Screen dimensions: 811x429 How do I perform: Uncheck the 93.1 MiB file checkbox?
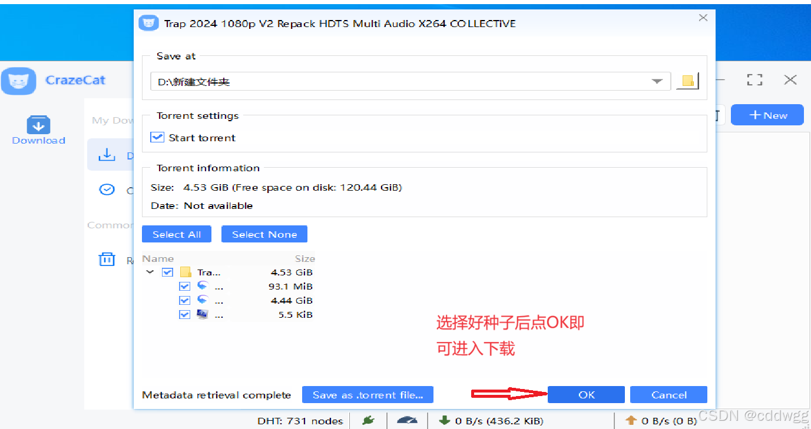[x=184, y=286]
